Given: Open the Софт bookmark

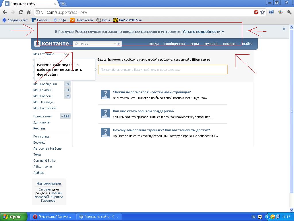Looking at the screenshot, I should tap(60, 20).
